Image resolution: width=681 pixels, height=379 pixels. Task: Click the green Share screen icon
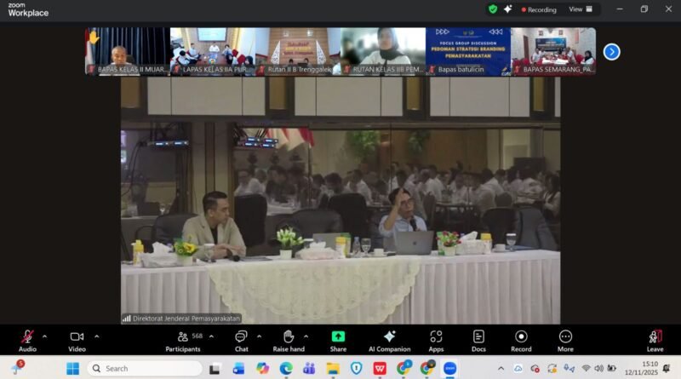[338, 337]
